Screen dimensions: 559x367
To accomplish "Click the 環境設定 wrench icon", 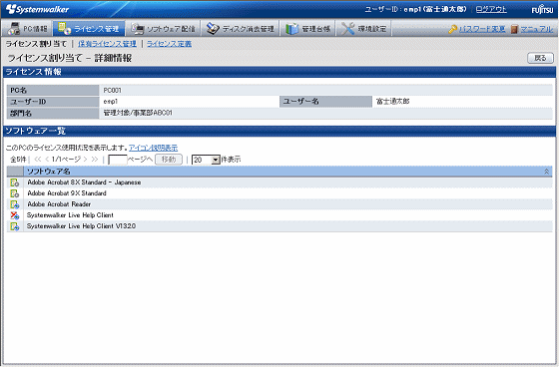I will click(347, 29).
